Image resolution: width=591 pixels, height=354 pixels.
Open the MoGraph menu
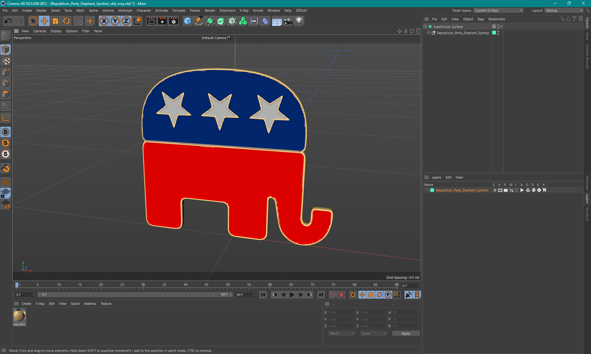pos(125,10)
